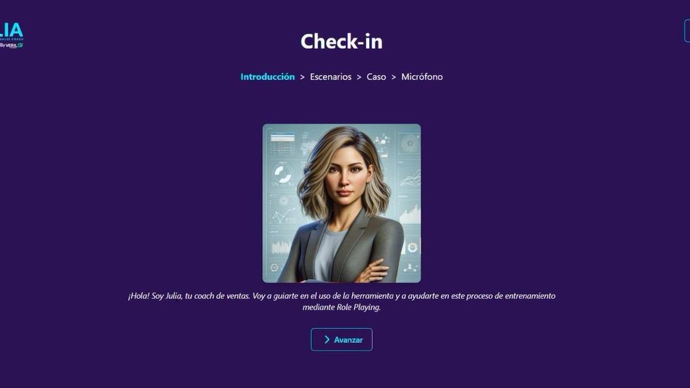Click Julia's welcome message text
The height and width of the screenshot is (388, 690).
[342, 302]
